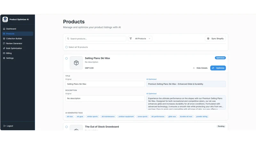
Task: Click the AI Optimized description text area
Action: 186,102
